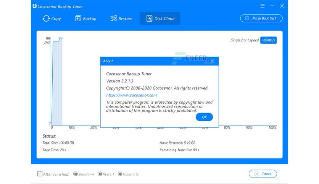
Task: Open the Copy tab
Action: coord(52,19)
